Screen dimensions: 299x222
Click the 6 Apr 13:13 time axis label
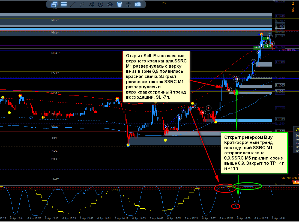tap(52, 218)
